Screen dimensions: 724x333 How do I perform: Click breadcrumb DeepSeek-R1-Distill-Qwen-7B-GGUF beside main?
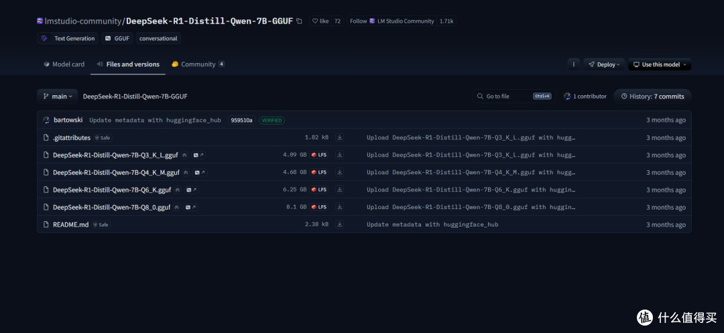pos(135,96)
